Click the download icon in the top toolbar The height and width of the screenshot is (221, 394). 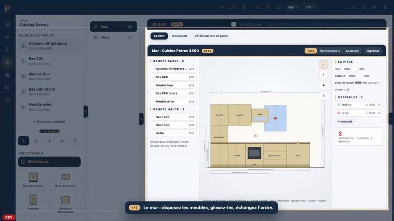(258, 7)
